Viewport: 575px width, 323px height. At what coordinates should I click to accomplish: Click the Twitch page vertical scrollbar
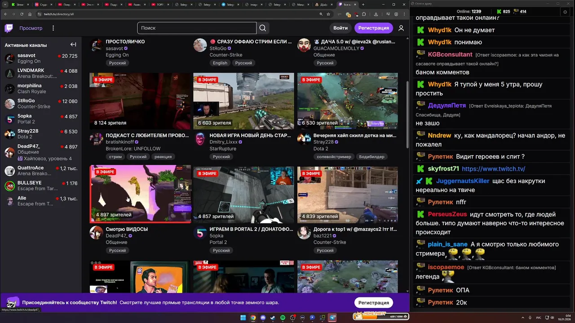tap(407, 114)
